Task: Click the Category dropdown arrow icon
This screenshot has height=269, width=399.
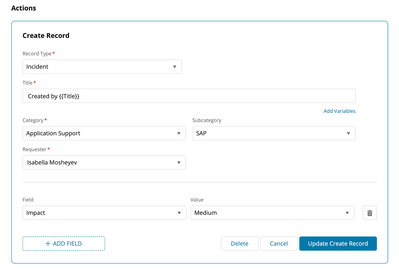Action: pyautogui.click(x=179, y=134)
